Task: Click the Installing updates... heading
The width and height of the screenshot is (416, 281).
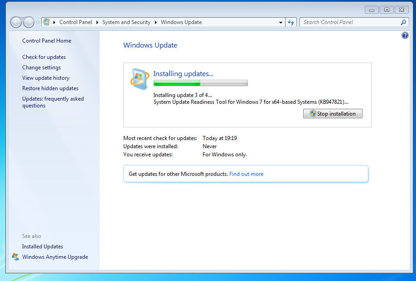Action: pos(183,73)
